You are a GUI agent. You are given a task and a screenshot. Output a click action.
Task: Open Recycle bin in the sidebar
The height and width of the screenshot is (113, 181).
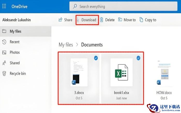click(x=26, y=74)
